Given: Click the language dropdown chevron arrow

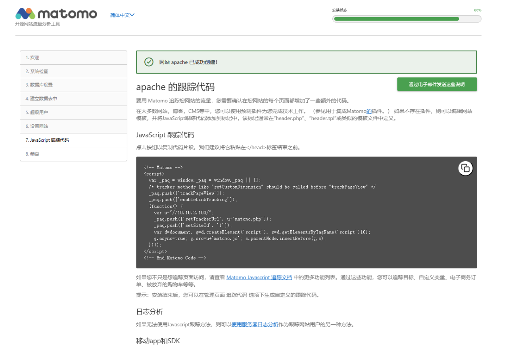Looking at the screenshot, I should click(x=132, y=15).
